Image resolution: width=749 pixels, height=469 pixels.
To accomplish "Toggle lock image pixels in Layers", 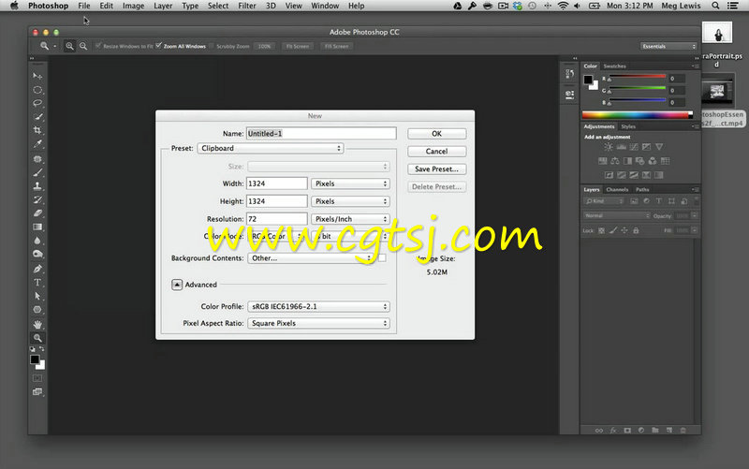I will [613, 230].
